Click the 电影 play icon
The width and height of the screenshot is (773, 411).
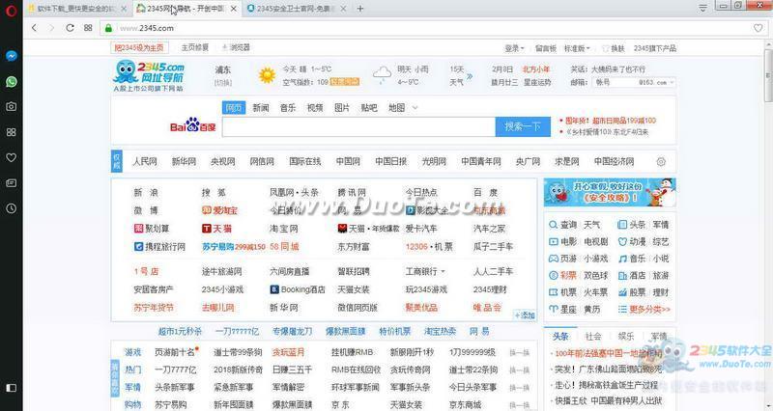pyautogui.click(x=553, y=241)
